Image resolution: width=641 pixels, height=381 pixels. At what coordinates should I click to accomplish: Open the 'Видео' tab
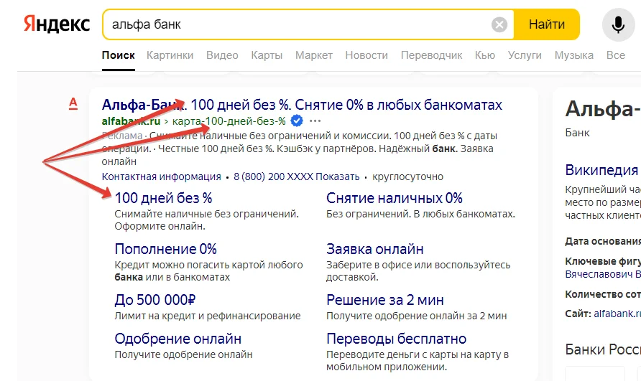tap(222, 55)
